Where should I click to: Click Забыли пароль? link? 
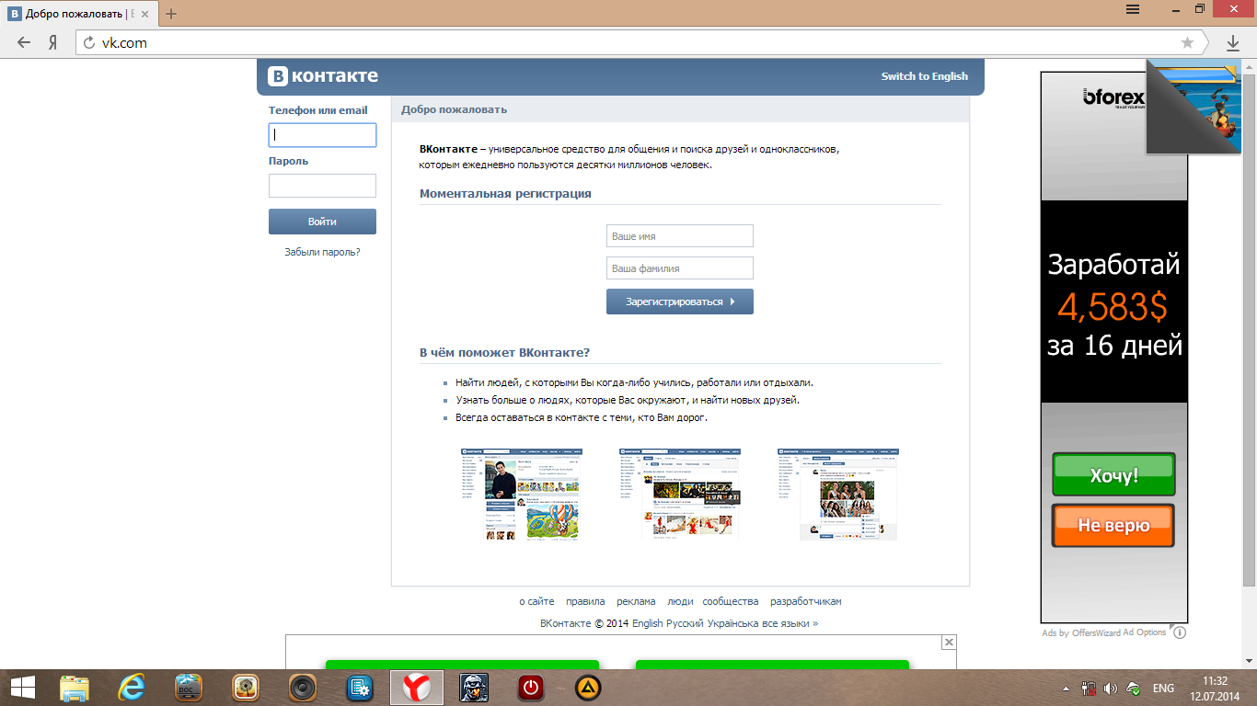point(322,252)
